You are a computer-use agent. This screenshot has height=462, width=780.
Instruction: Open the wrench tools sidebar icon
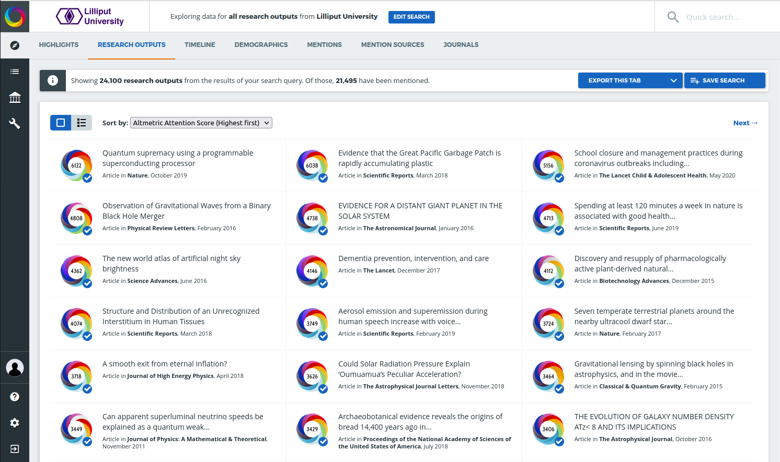pyautogui.click(x=15, y=123)
